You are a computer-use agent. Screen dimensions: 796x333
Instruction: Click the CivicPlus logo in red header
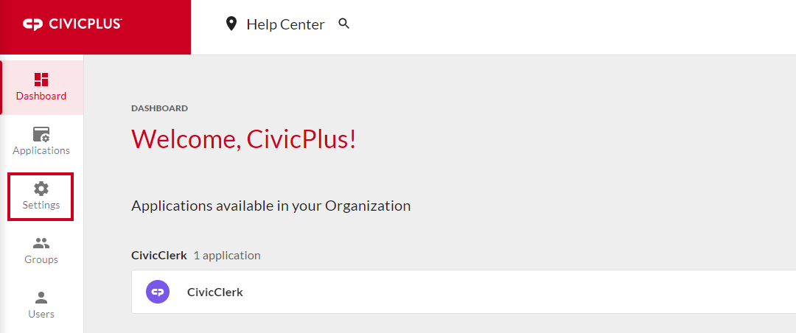(x=72, y=24)
